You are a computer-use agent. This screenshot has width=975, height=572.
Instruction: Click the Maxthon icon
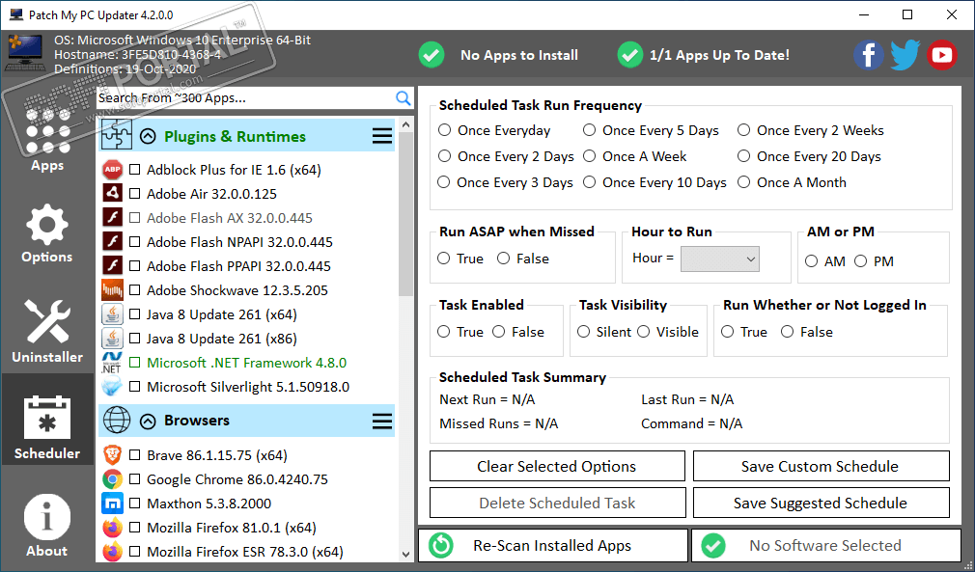coord(113,504)
